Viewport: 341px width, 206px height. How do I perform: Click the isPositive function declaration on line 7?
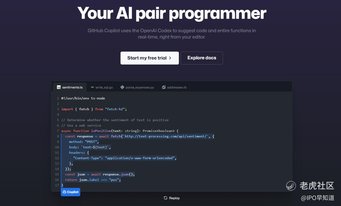[x=120, y=131]
